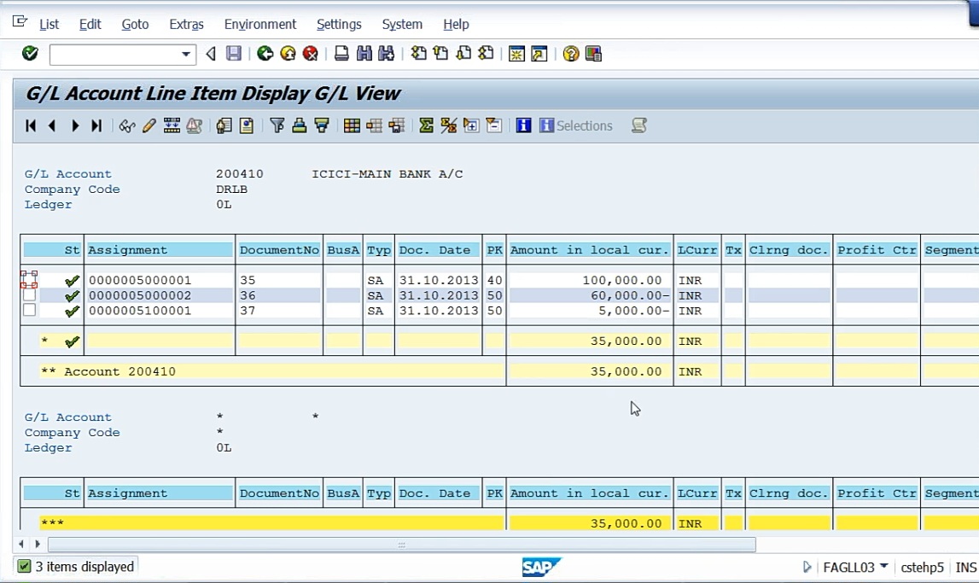This screenshot has height=583, width=979.
Task: Open the Help menu
Action: point(456,25)
